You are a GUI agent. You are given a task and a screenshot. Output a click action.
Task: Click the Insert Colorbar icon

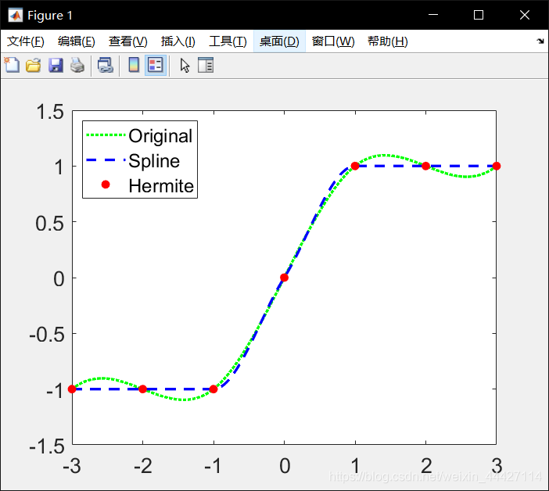[x=134, y=65]
